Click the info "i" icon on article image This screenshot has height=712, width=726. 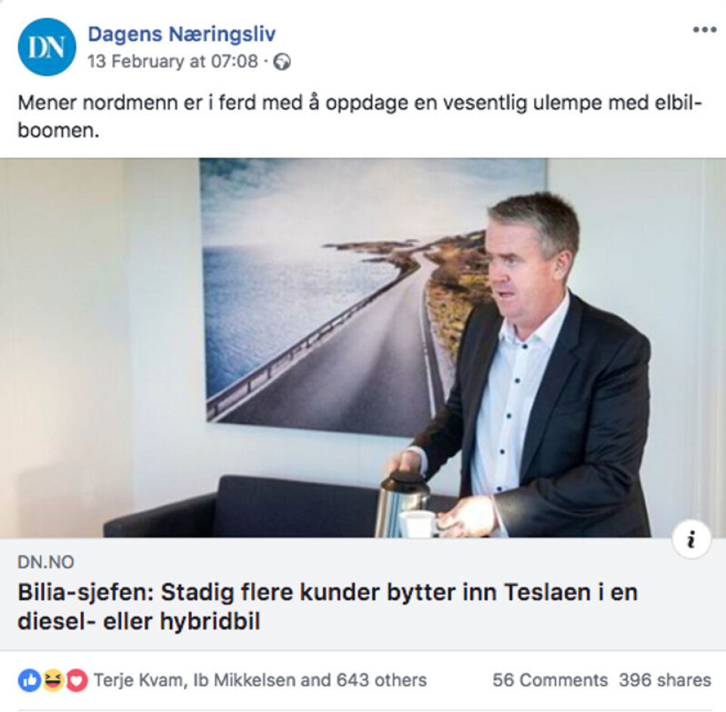pos(692,540)
